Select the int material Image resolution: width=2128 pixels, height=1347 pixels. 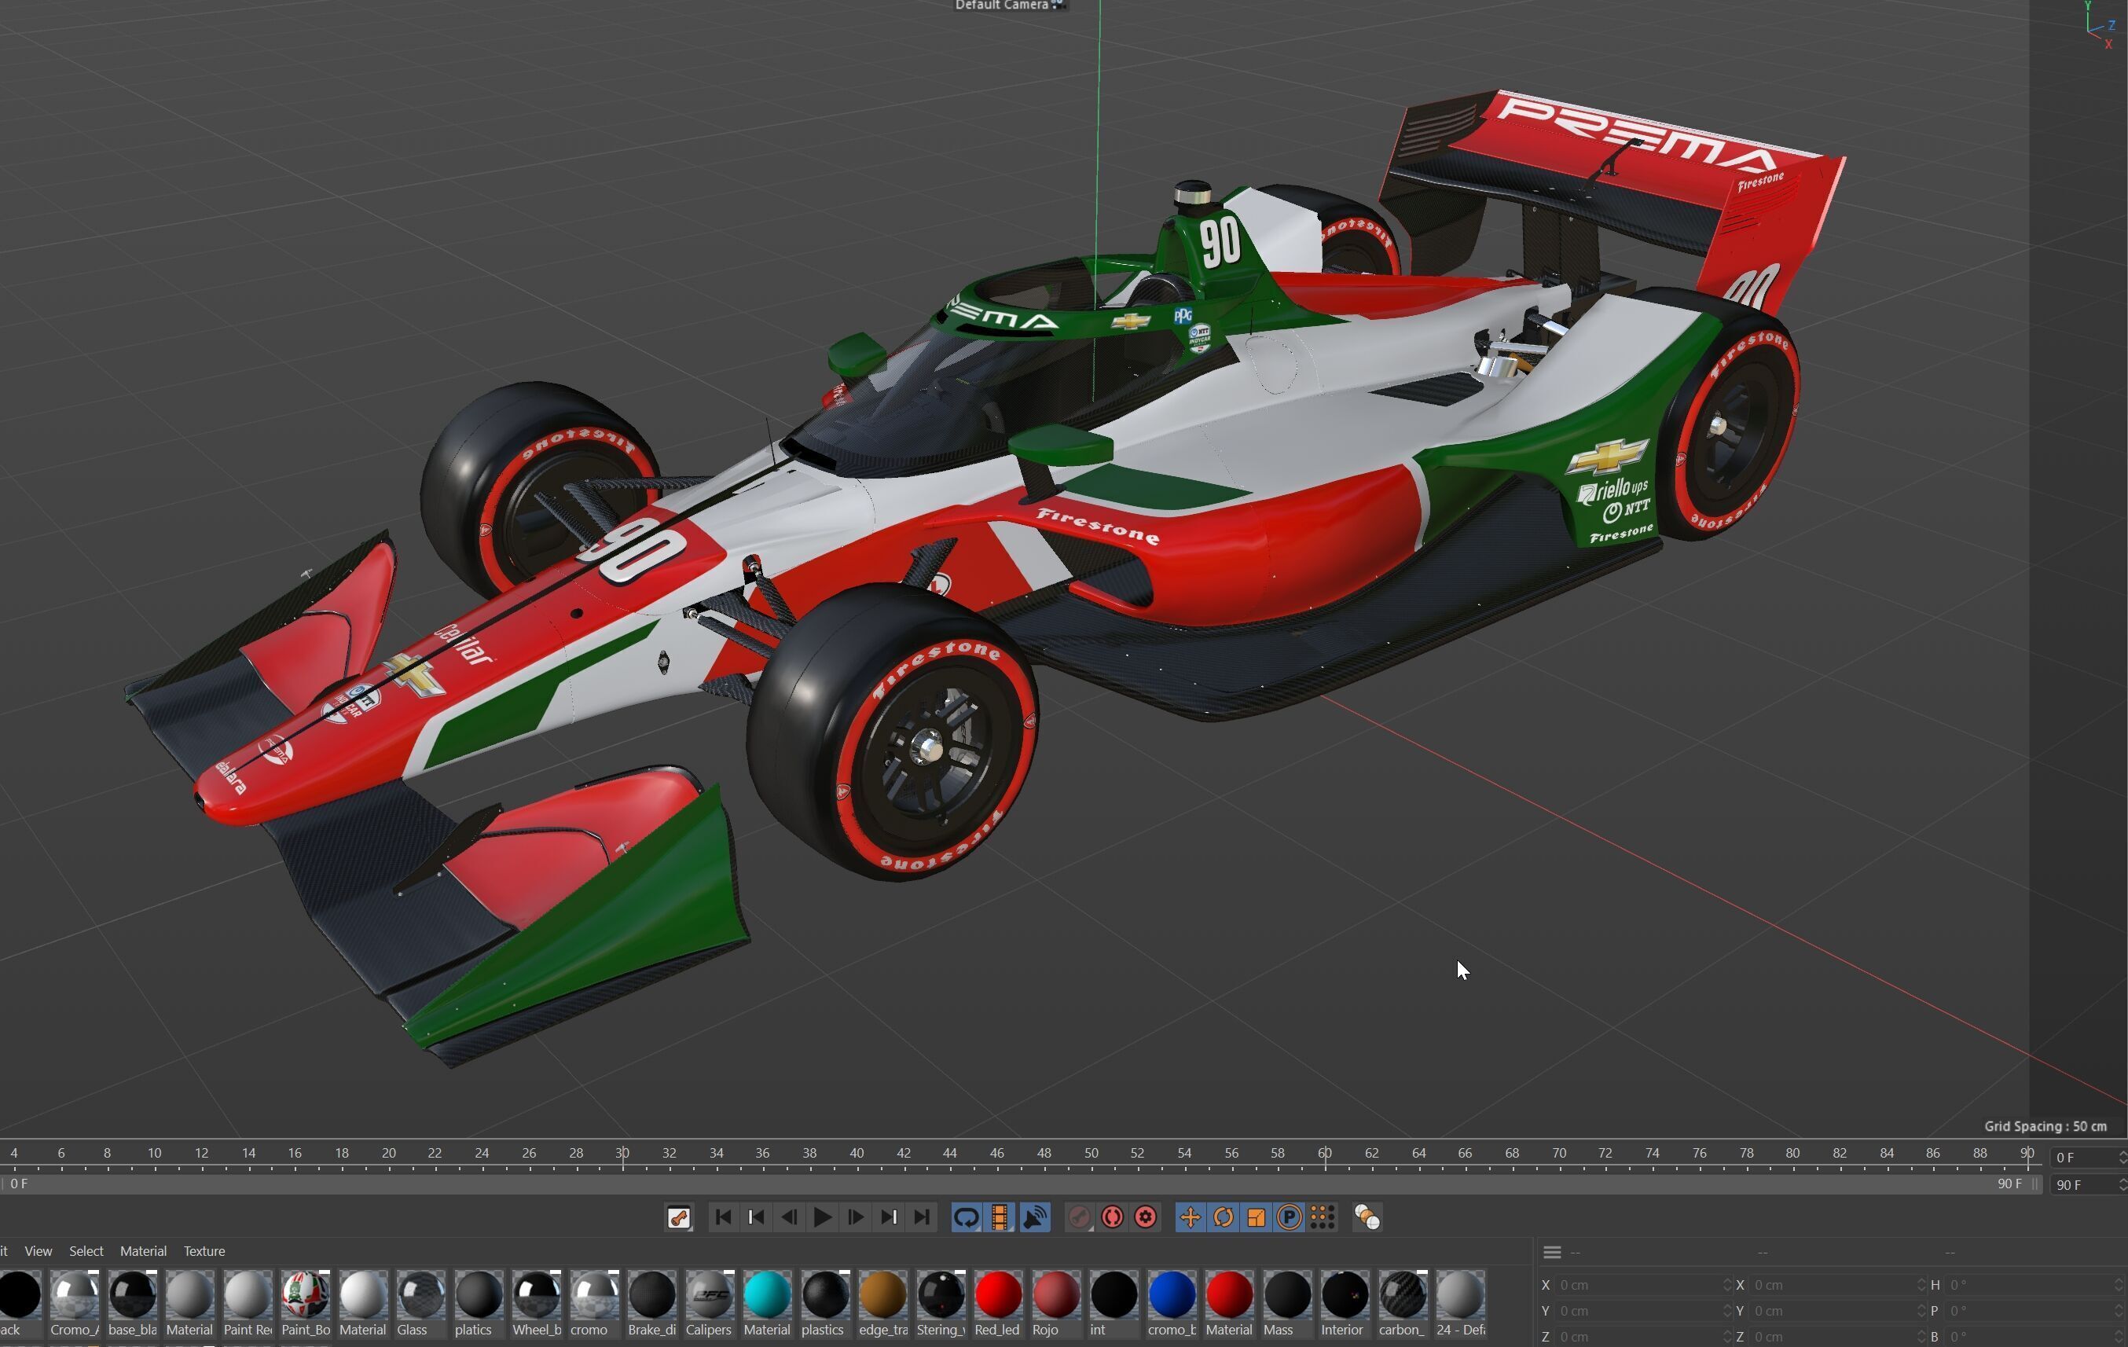[1114, 1295]
